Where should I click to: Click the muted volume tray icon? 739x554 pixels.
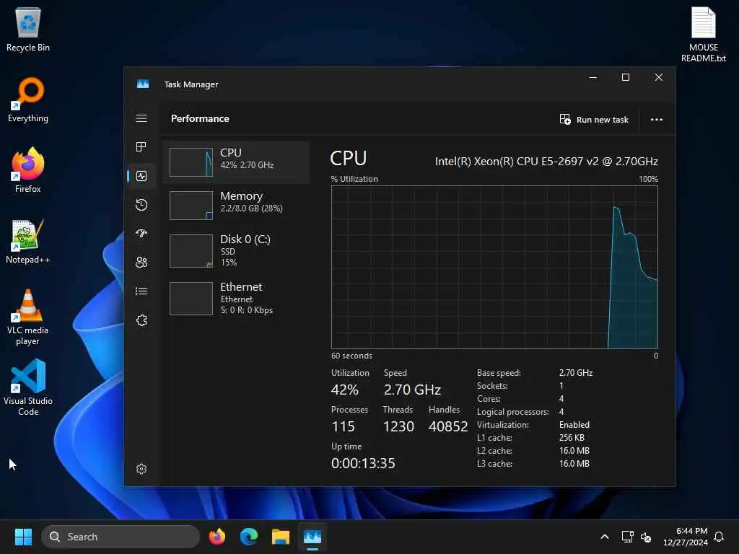click(x=646, y=537)
